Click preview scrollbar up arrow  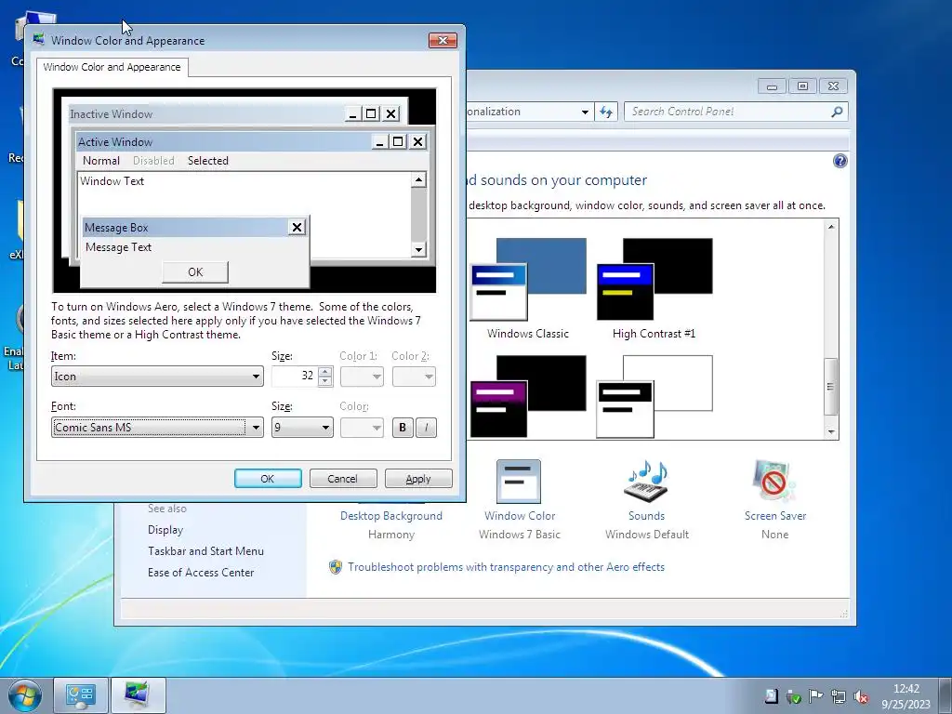pos(418,179)
